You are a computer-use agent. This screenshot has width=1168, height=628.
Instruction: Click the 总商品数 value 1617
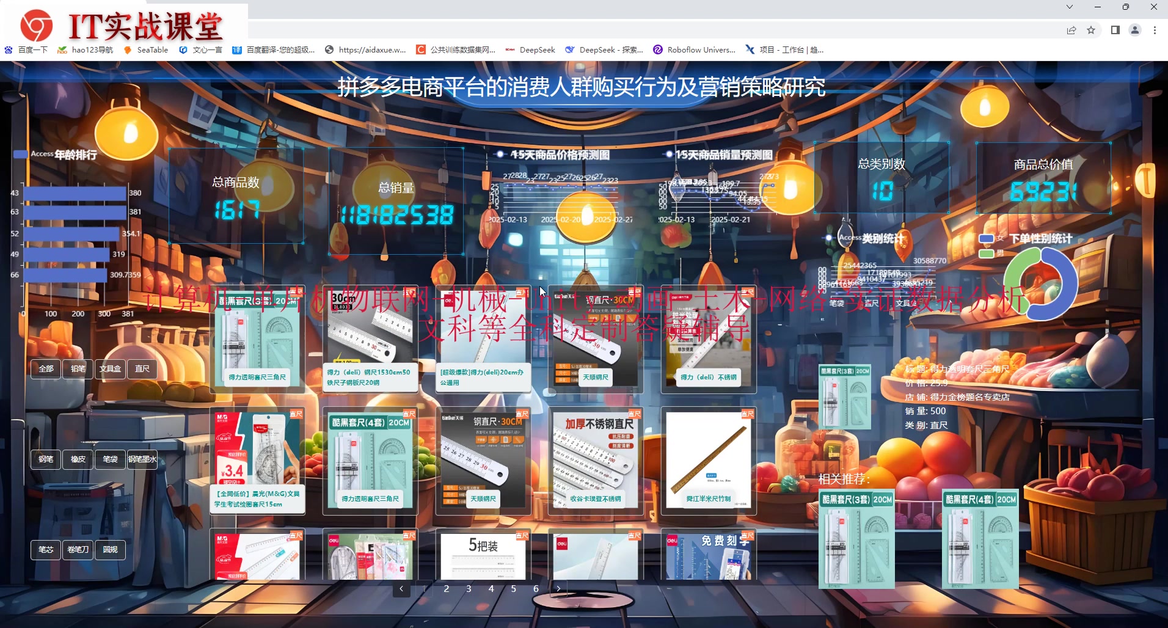pos(237,210)
